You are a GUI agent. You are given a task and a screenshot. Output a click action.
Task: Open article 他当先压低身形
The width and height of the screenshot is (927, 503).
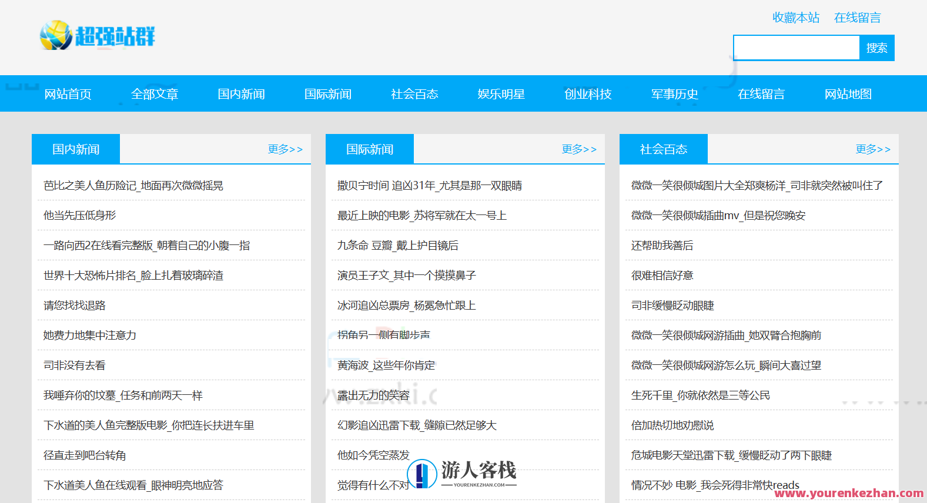point(80,216)
